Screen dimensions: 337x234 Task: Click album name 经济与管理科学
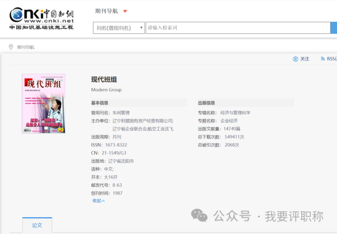click(236, 113)
